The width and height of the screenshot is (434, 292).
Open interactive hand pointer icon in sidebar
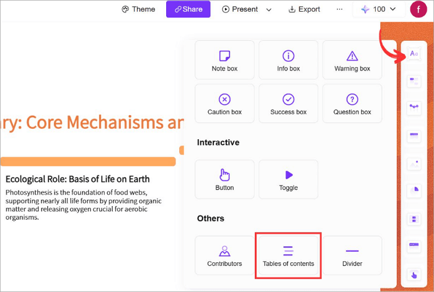pos(414,275)
